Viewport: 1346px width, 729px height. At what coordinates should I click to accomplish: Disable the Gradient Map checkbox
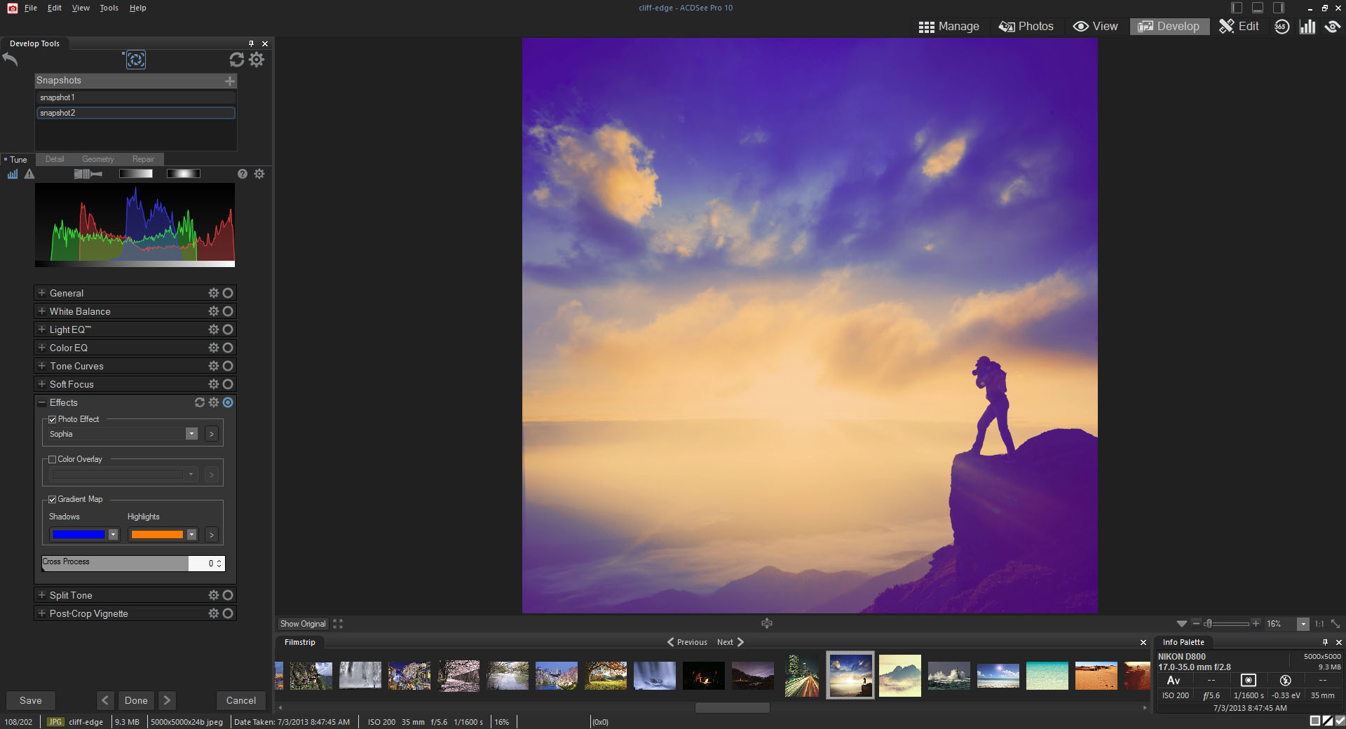[x=53, y=500]
